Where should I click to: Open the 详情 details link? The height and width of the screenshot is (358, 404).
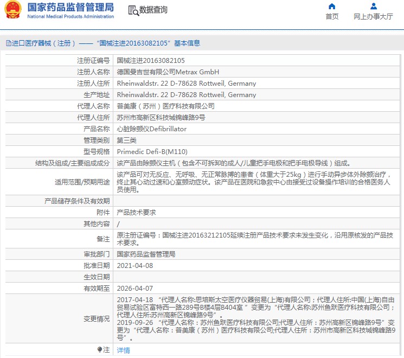coord(124,350)
